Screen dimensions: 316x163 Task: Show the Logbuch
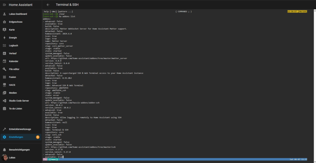[x=14, y=46]
